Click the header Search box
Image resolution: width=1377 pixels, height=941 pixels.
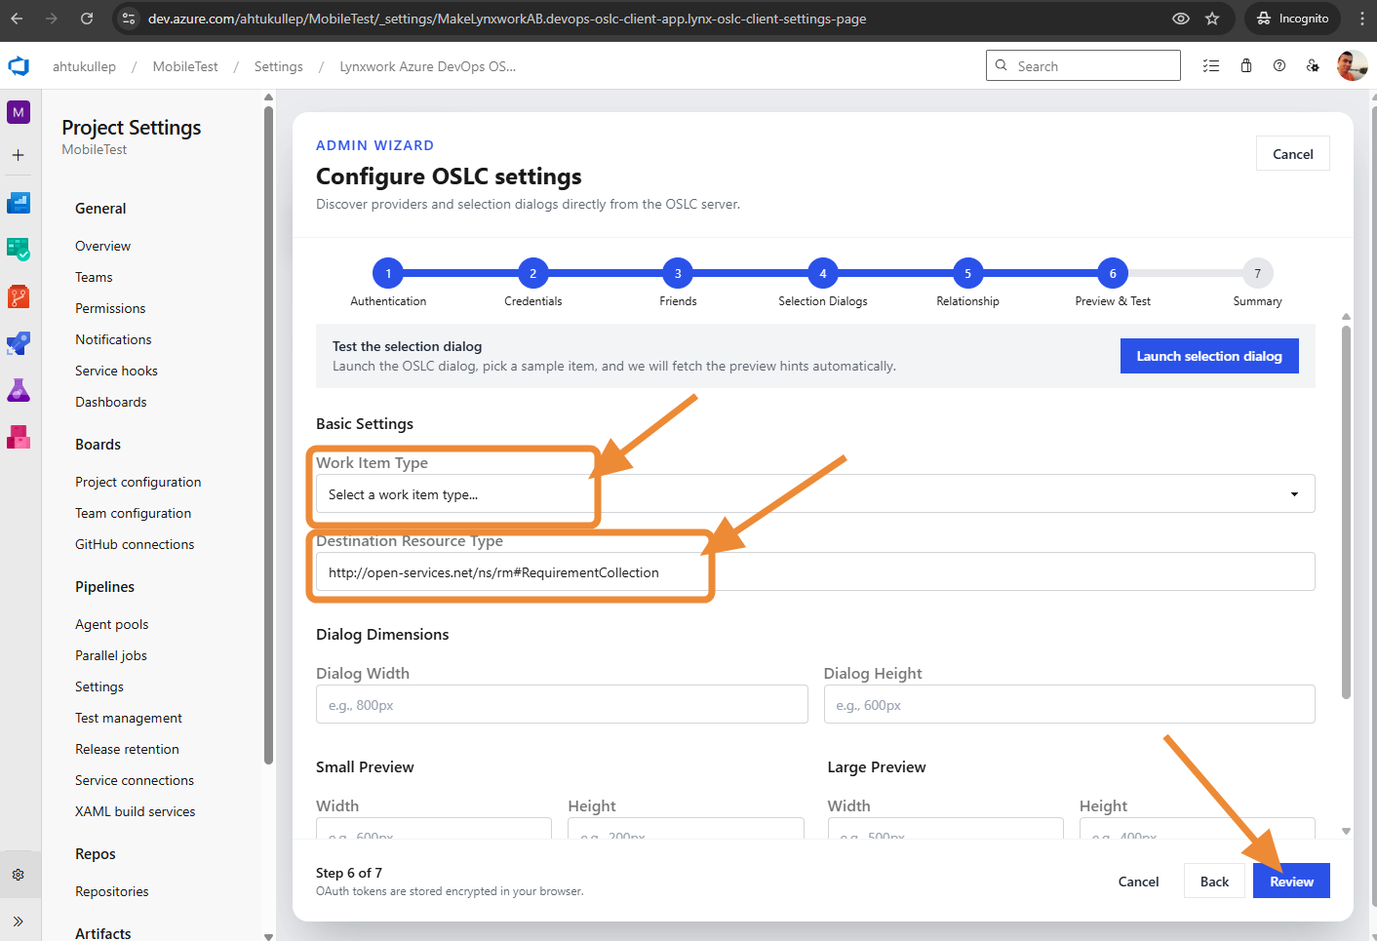tap(1082, 66)
